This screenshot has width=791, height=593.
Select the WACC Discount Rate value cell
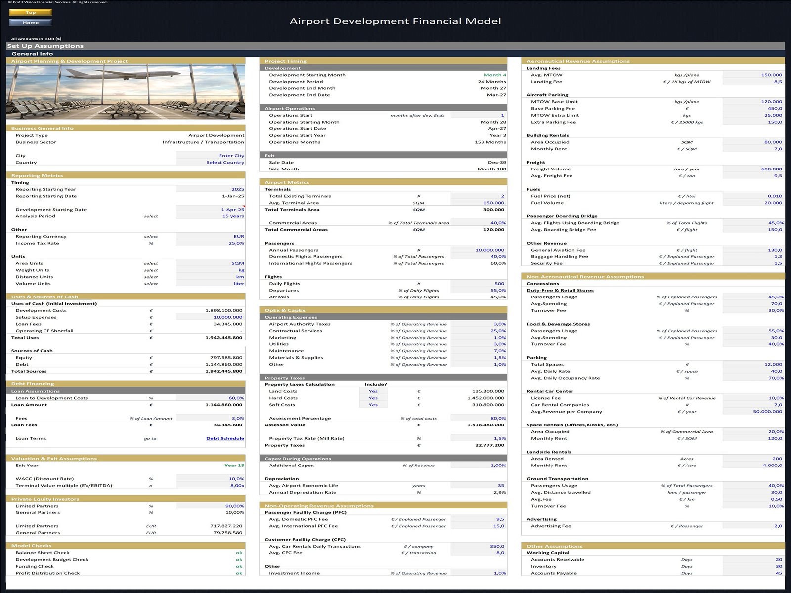click(x=210, y=479)
